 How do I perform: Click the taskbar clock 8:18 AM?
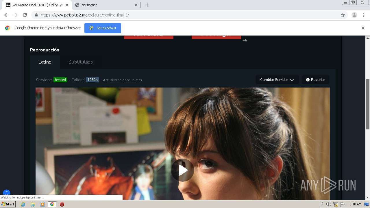tap(355, 204)
